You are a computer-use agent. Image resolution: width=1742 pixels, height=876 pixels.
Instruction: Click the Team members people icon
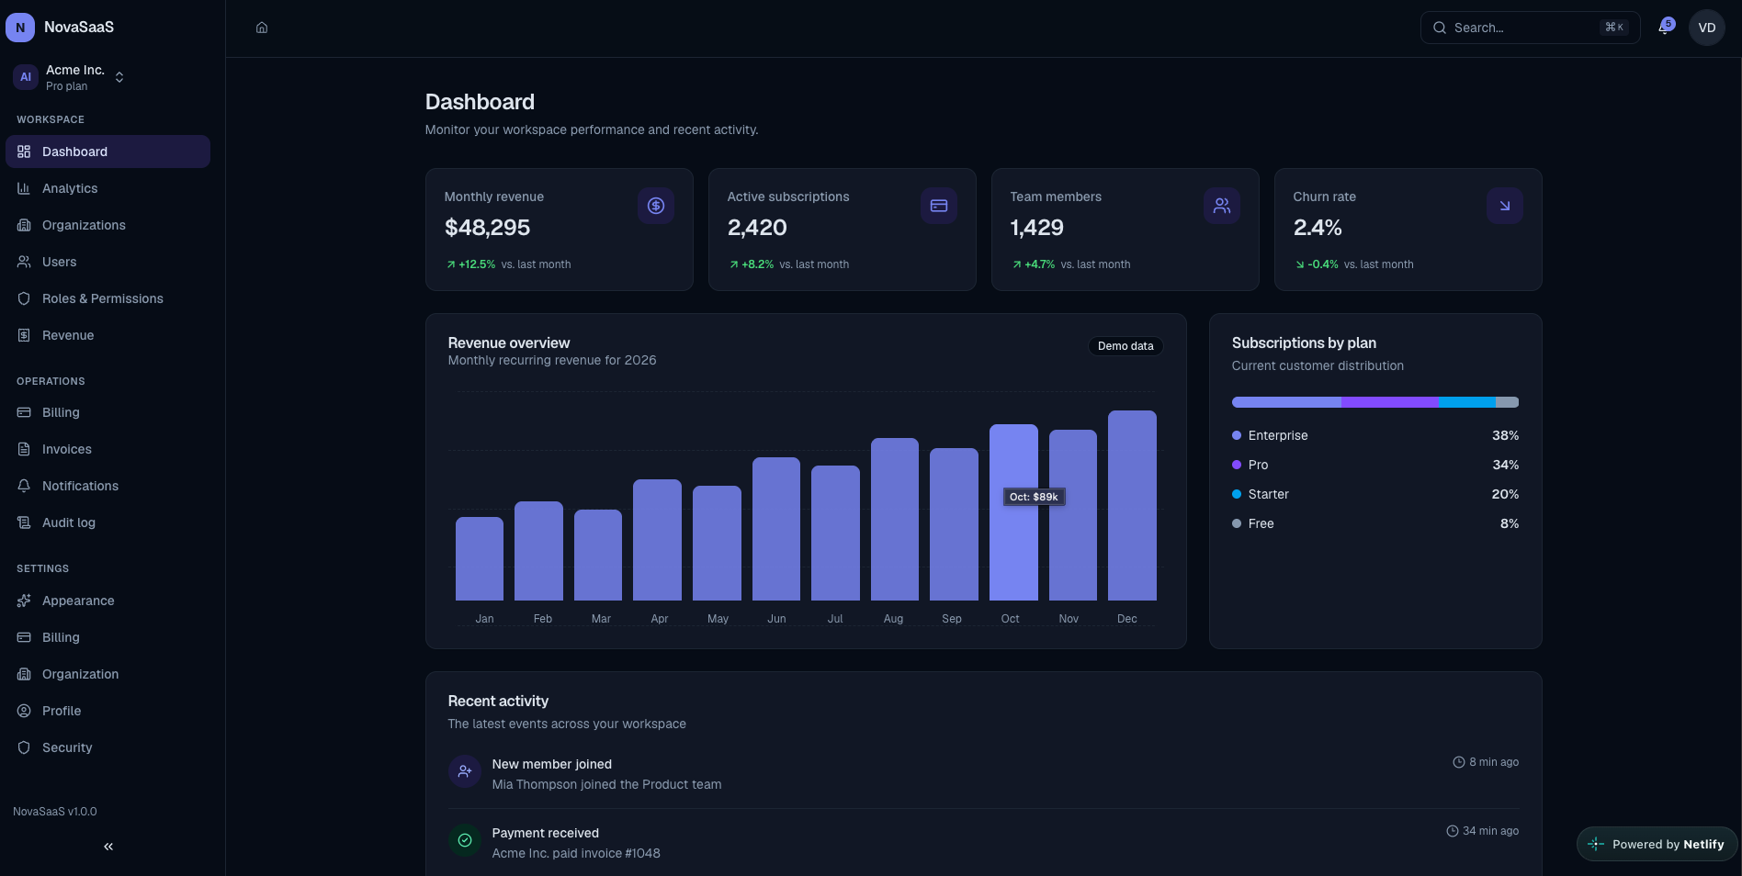pos(1222,206)
